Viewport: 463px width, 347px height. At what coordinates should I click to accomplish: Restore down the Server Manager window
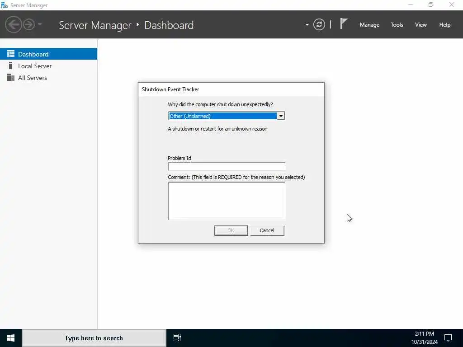tap(431, 5)
